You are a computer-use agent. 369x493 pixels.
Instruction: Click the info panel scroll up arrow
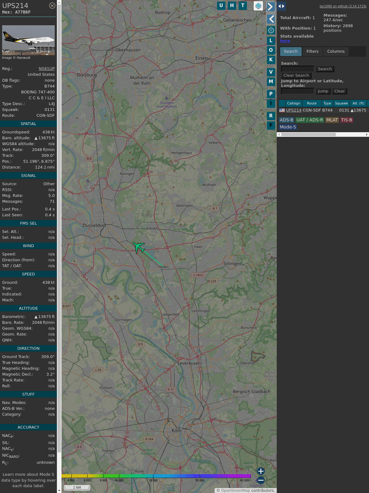coord(59,2)
